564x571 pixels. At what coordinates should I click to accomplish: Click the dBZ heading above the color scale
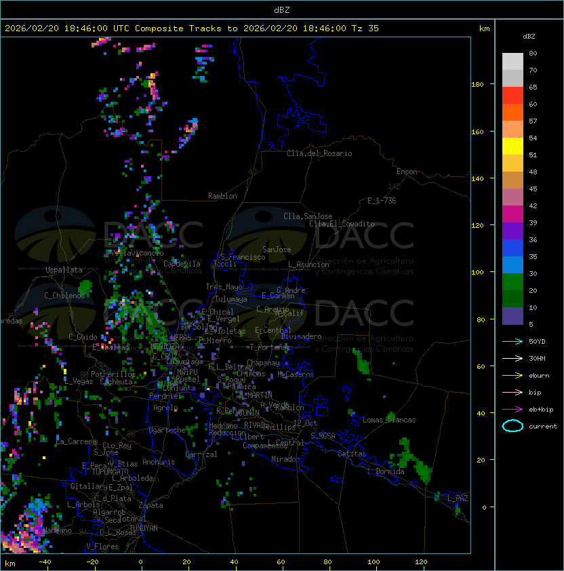(529, 37)
